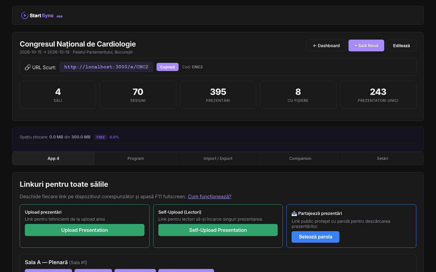Open the Program tab

tap(136, 158)
